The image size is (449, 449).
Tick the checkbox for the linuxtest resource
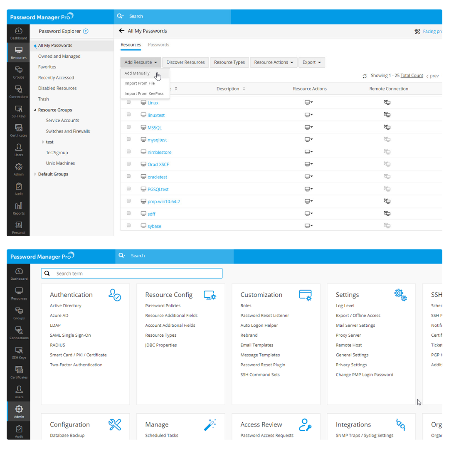pos(129,114)
